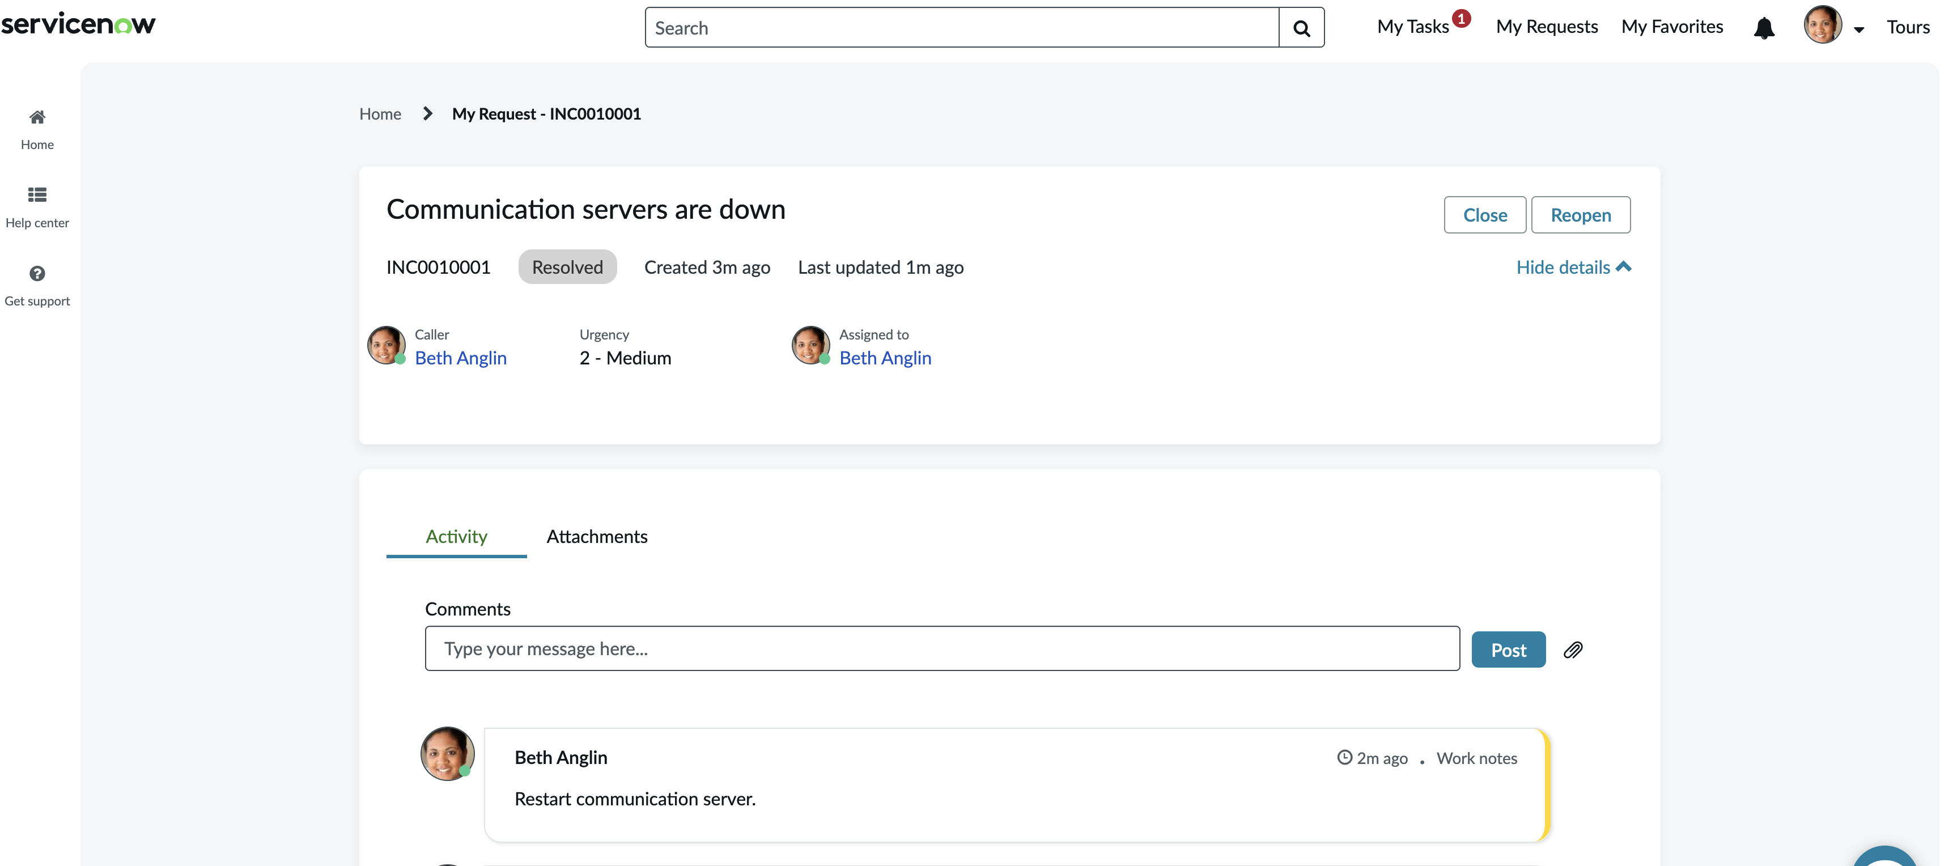Click 'Work notes' label on entry
Image resolution: width=1953 pixels, height=866 pixels.
(1476, 758)
